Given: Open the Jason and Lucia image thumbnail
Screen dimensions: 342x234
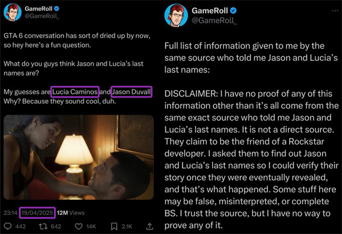Looking at the screenshot, I should 79,157.
